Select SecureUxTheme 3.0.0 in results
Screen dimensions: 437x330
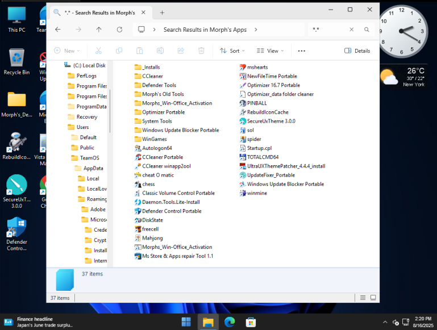tap(267, 121)
